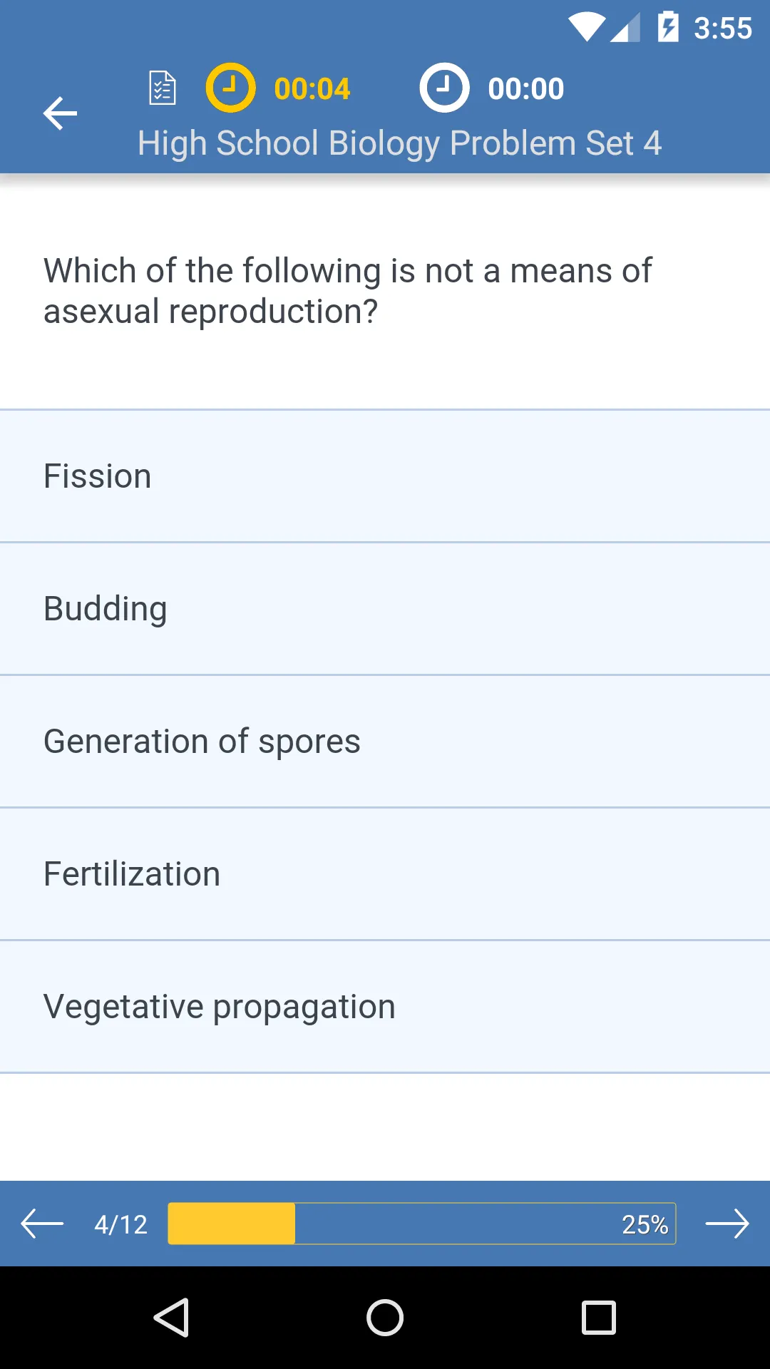Tap the yellow 00:04 elapsed time
This screenshot has height=1369, width=770.
[312, 89]
